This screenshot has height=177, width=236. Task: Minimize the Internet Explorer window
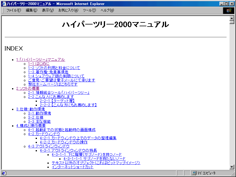coord(222,4)
